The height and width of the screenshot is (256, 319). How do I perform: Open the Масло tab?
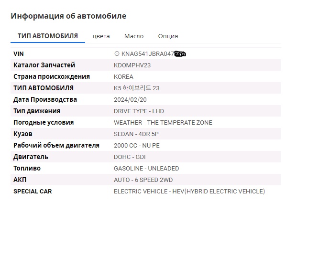(x=134, y=36)
